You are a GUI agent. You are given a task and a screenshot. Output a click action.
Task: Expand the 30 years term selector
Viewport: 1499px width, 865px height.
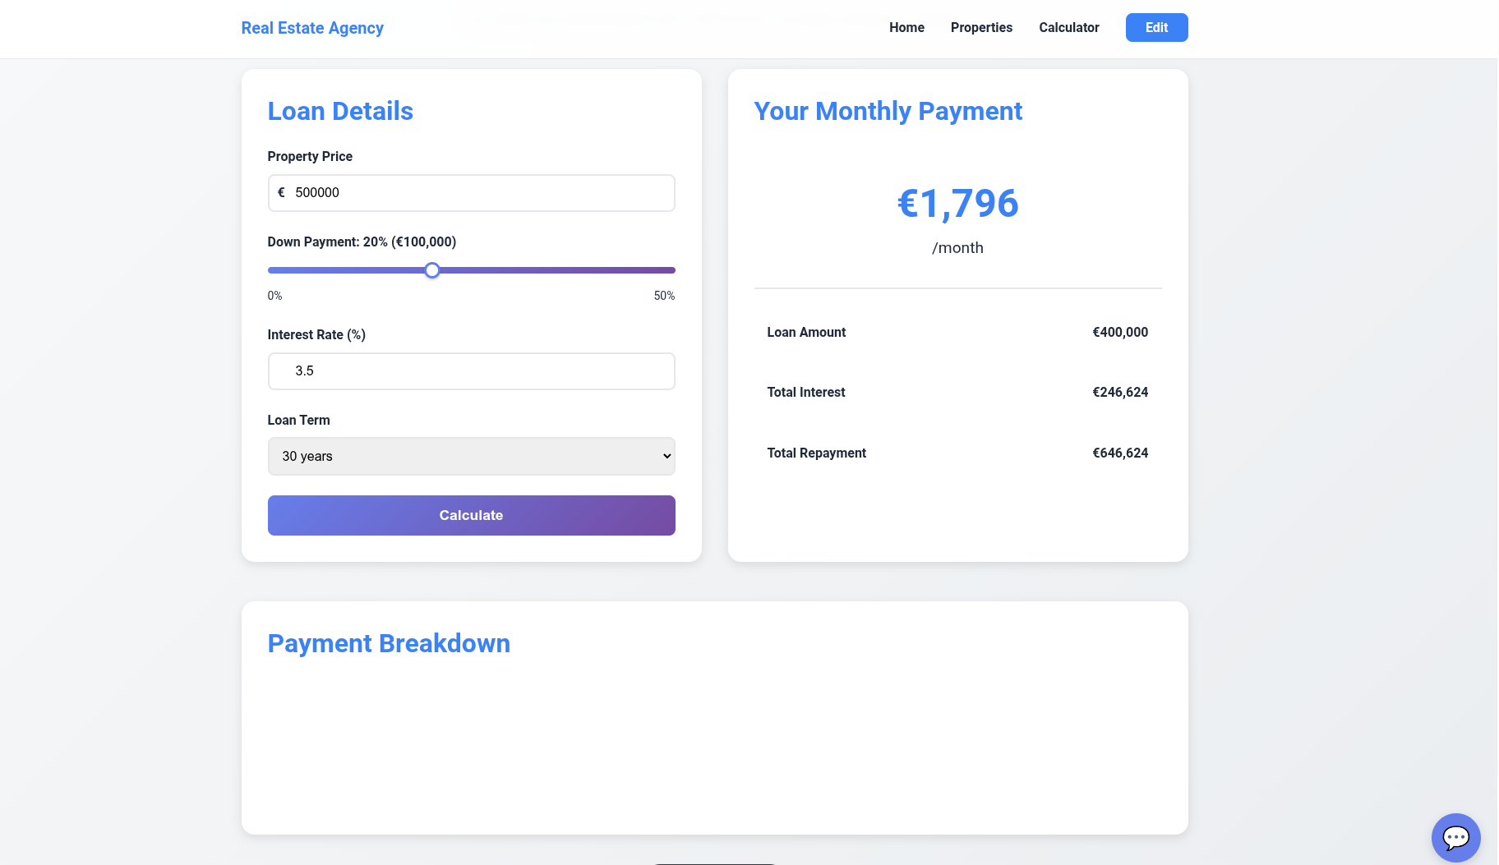tap(471, 456)
